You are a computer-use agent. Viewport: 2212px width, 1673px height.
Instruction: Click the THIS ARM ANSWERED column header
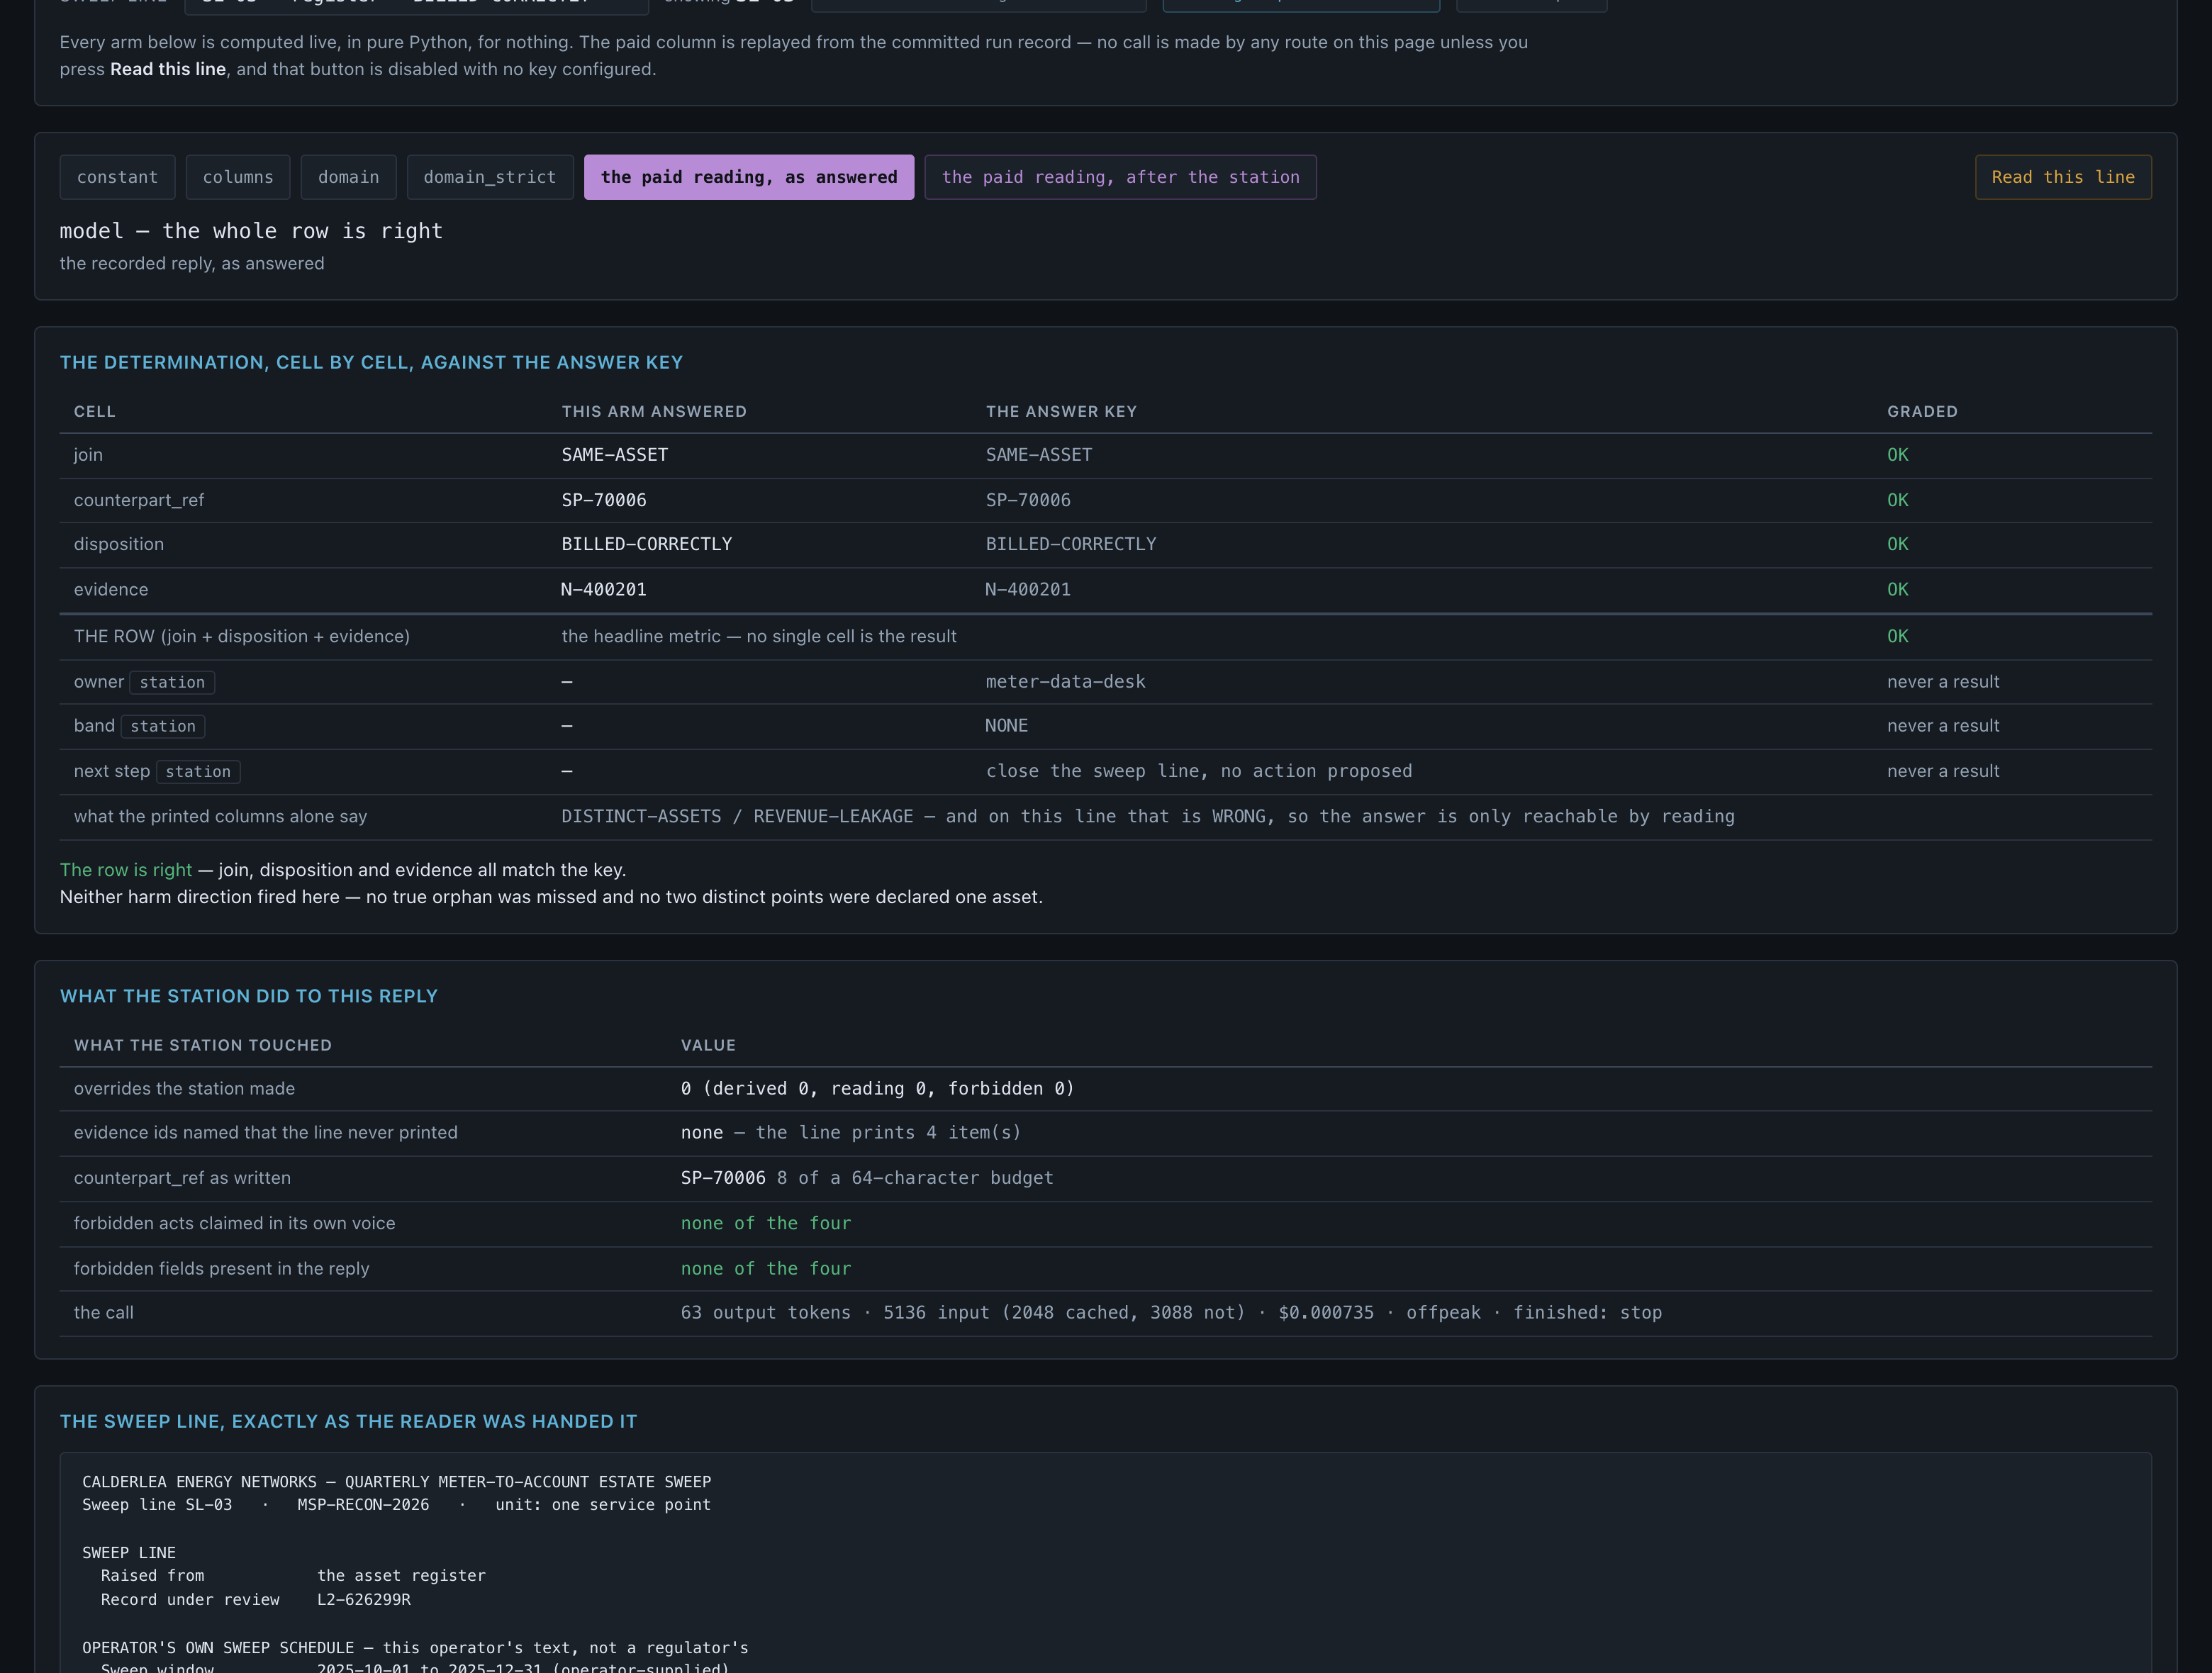pos(654,411)
